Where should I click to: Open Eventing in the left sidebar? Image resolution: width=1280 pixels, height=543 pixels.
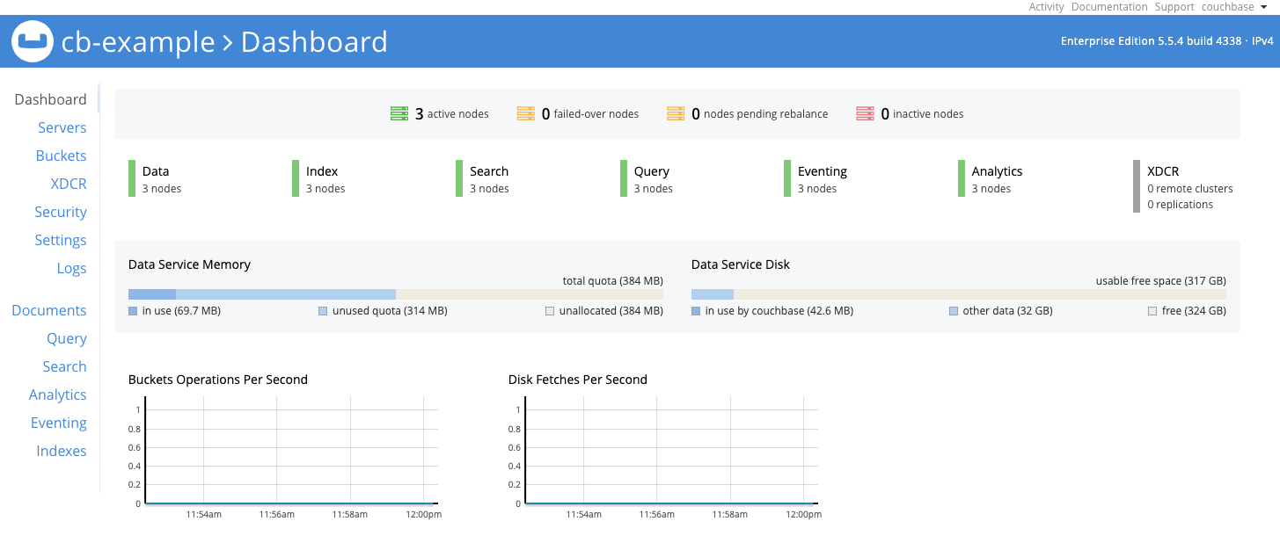pos(59,423)
